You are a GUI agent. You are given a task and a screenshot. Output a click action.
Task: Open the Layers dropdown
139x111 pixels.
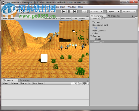[113, 11]
